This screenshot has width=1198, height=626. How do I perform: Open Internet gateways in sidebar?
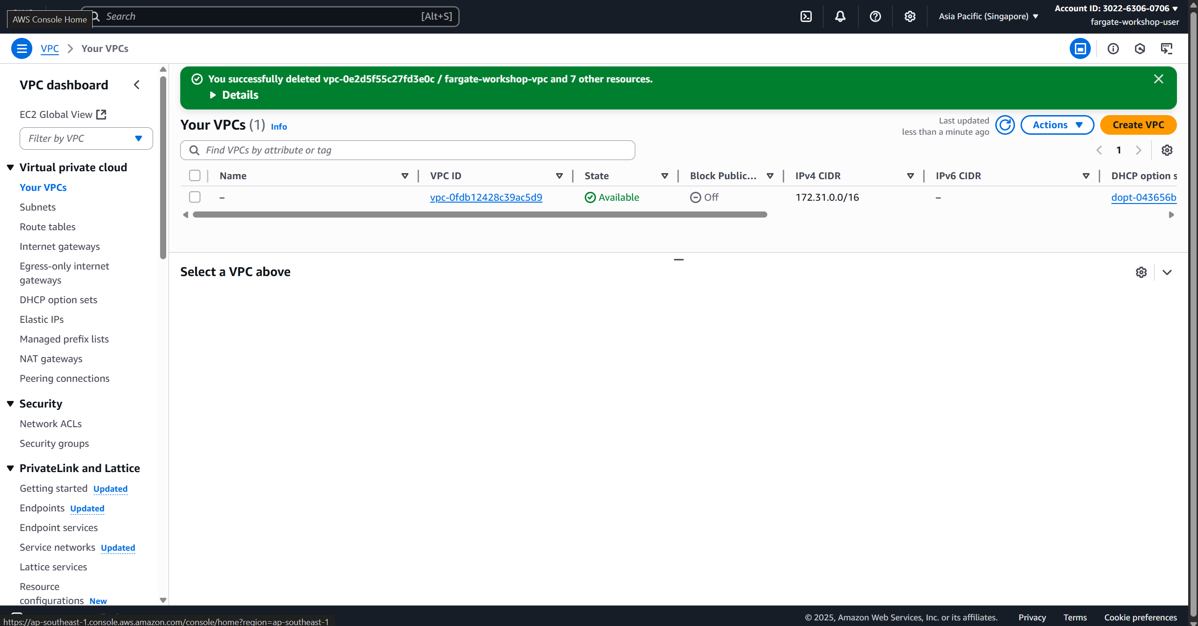tap(59, 247)
